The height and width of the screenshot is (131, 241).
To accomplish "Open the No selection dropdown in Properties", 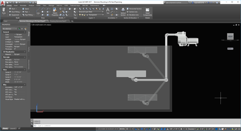I will [x=9, y=29].
